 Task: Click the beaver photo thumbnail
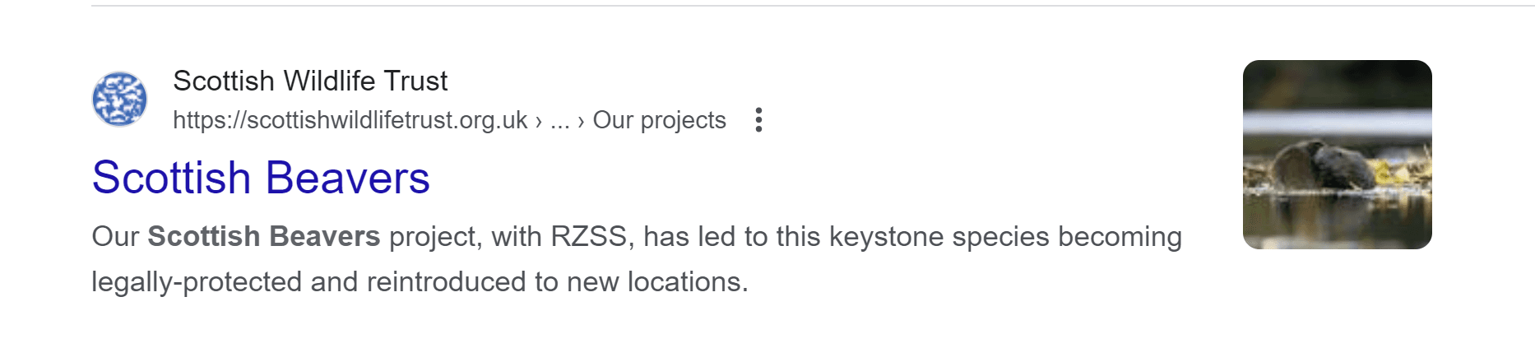(1337, 155)
